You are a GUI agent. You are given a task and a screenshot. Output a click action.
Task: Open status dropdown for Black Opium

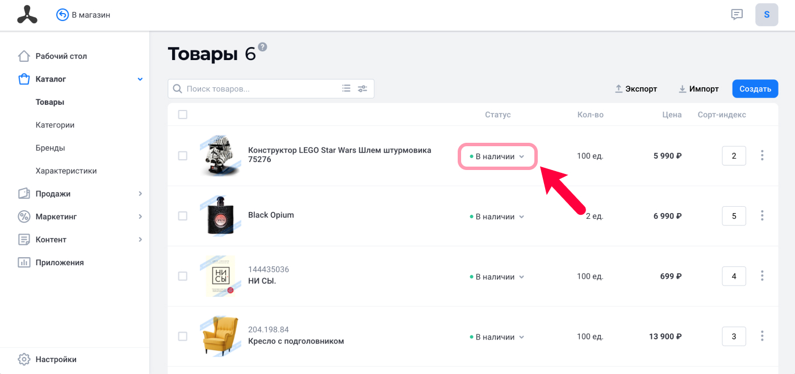(x=497, y=216)
